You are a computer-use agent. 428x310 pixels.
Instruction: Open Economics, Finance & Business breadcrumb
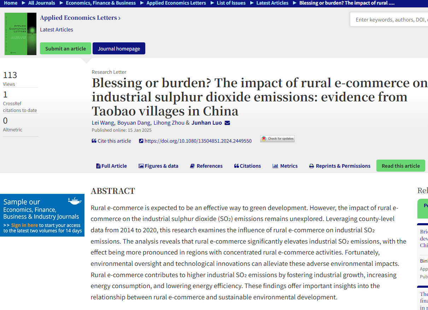click(x=100, y=3)
